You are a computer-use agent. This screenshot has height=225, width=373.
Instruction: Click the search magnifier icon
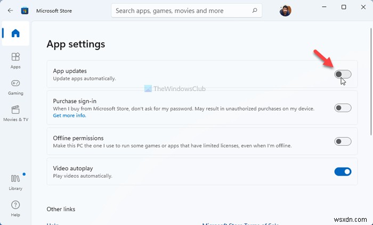tap(255, 11)
